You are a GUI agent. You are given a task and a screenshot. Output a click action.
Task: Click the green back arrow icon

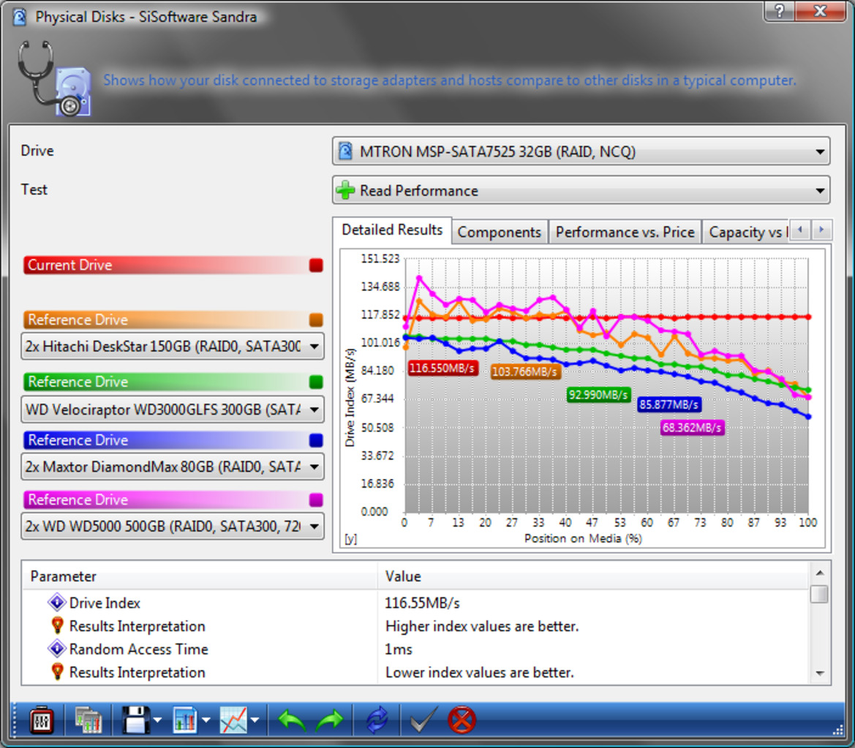click(x=292, y=721)
